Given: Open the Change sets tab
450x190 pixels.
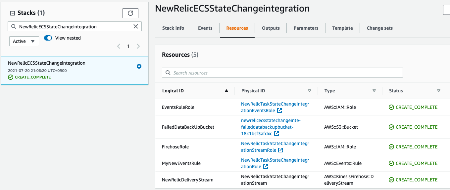Looking at the screenshot, I should coord(380,28).
